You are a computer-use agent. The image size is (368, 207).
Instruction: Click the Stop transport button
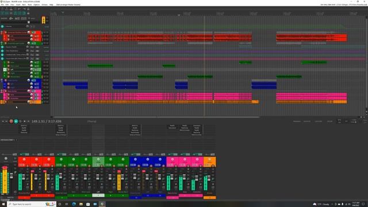pos(24,121)
